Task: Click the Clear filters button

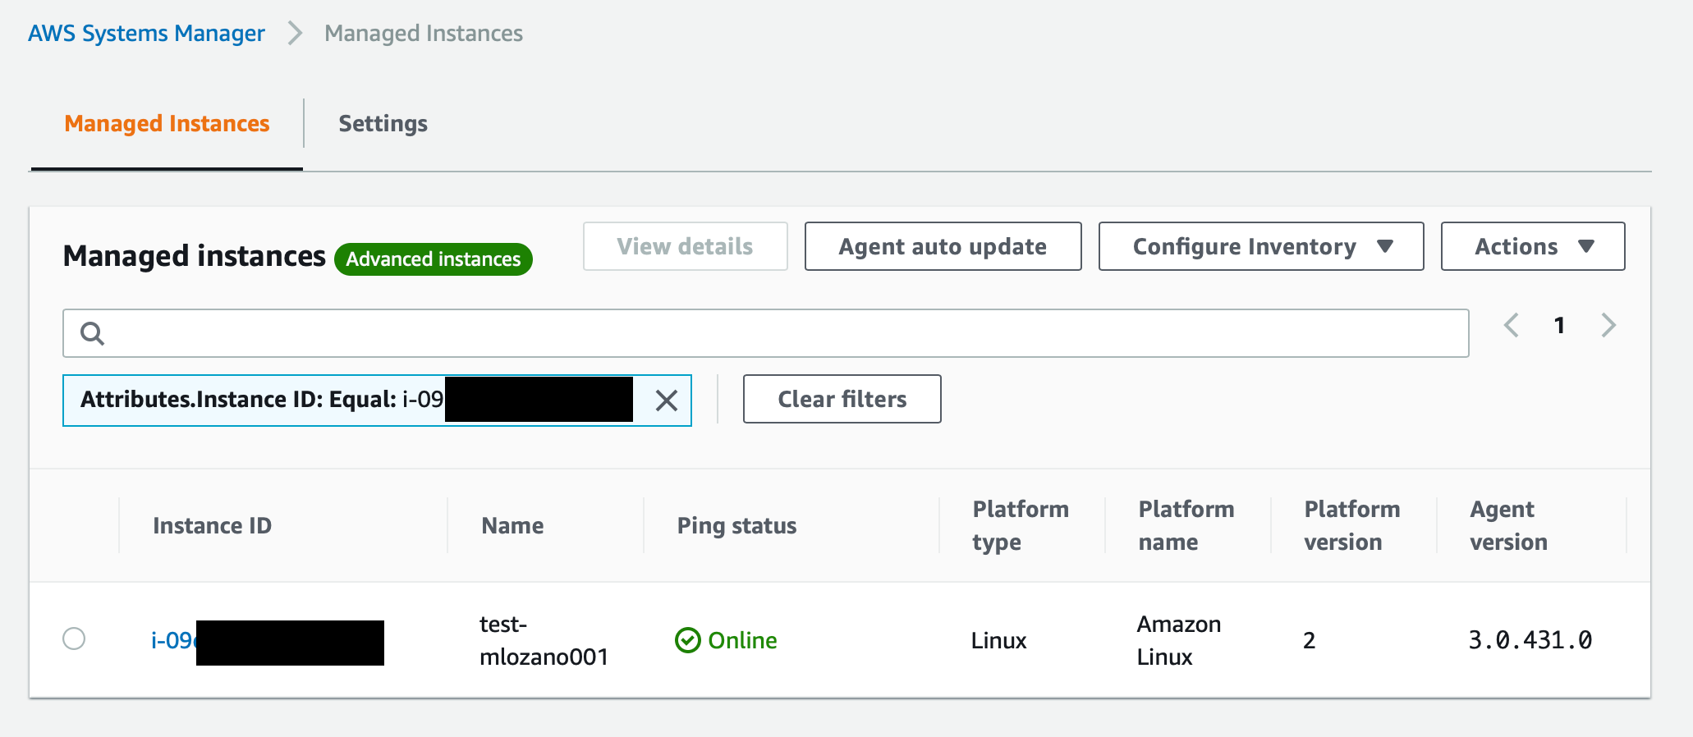Action: (x=842, y=399)
